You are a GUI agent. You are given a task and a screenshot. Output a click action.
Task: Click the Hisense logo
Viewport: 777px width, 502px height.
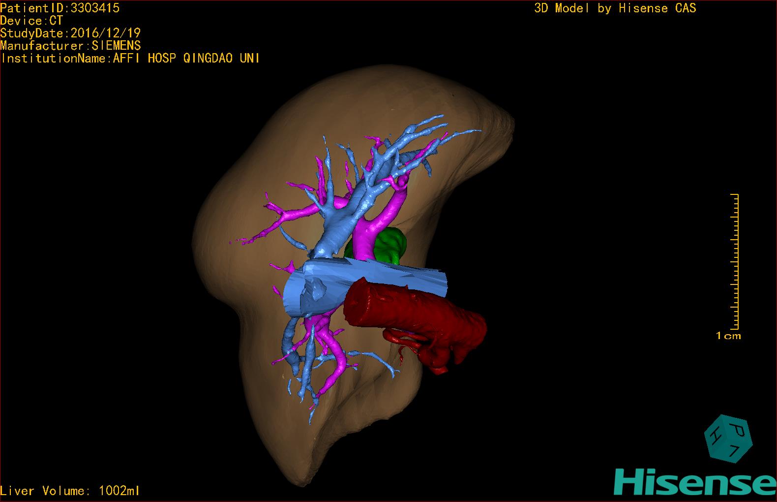(x=689, y=482)
